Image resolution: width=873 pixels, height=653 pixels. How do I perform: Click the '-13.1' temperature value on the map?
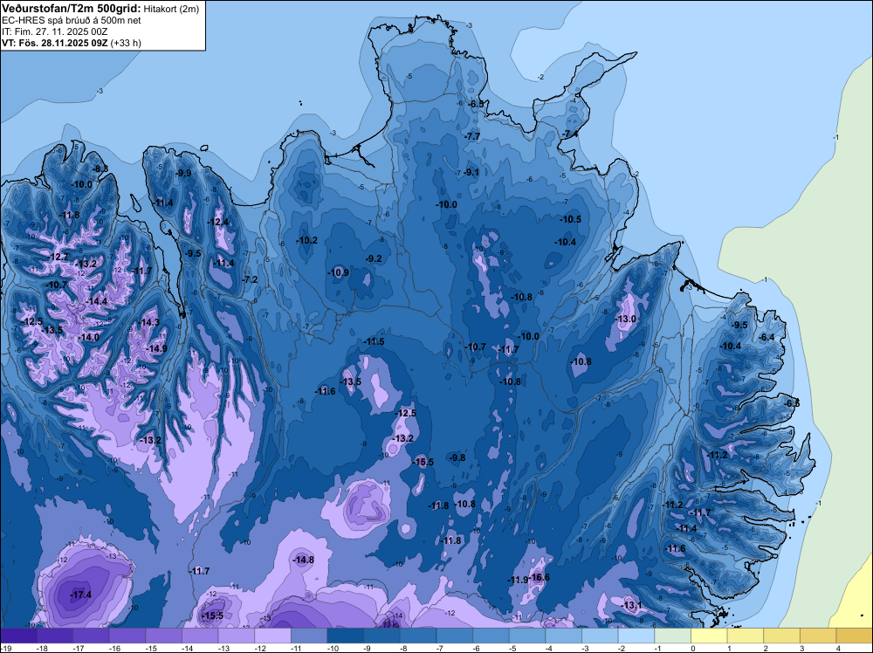pos(632,605)
